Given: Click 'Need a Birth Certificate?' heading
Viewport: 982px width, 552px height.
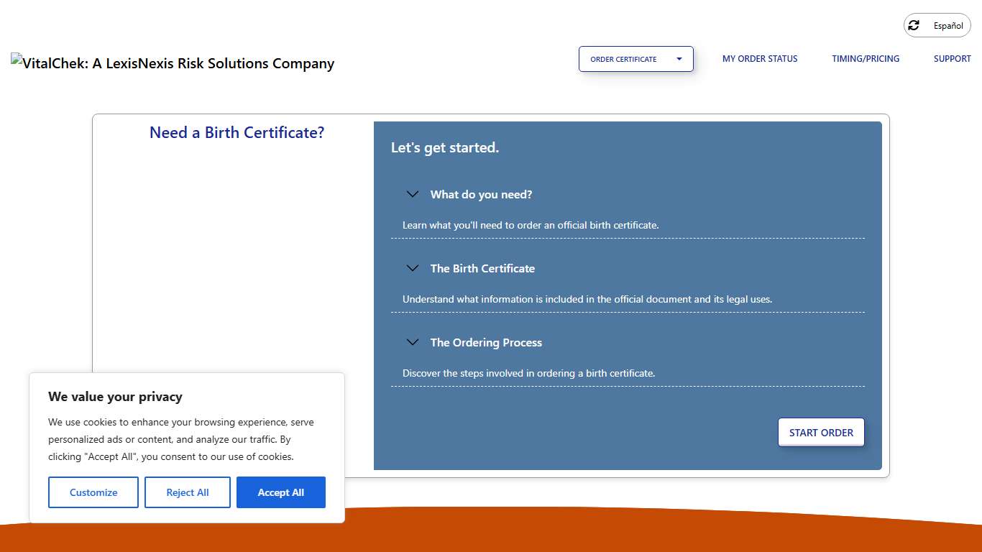Looking at the screenshot, I should [x=237, y=132].
